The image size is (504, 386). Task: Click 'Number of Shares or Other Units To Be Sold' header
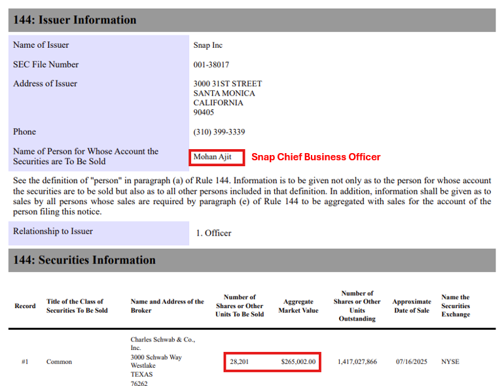point(240,306)
